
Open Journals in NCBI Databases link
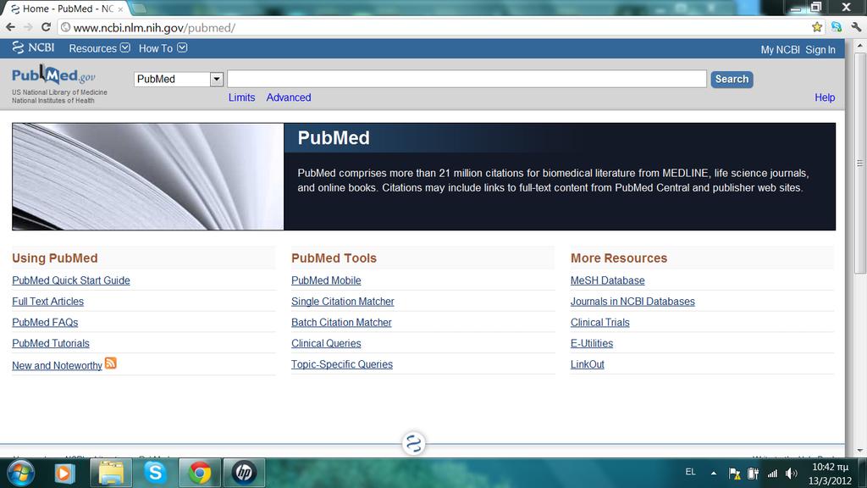coord(632,302)
